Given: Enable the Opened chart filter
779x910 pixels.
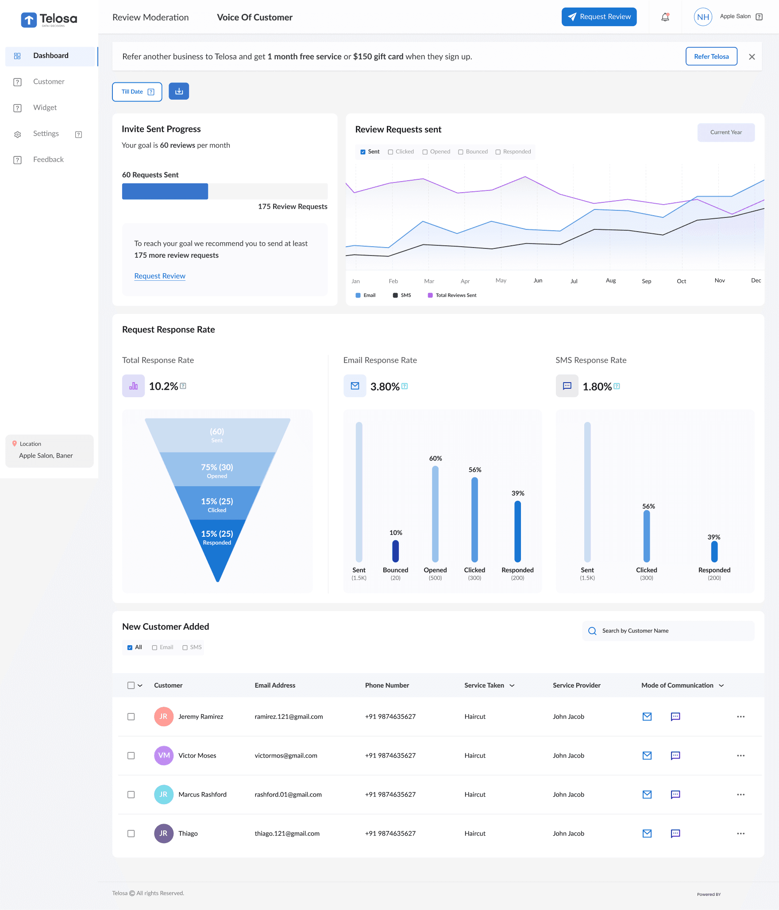Looking at the screenshot, I should click(x=425, y=152).
